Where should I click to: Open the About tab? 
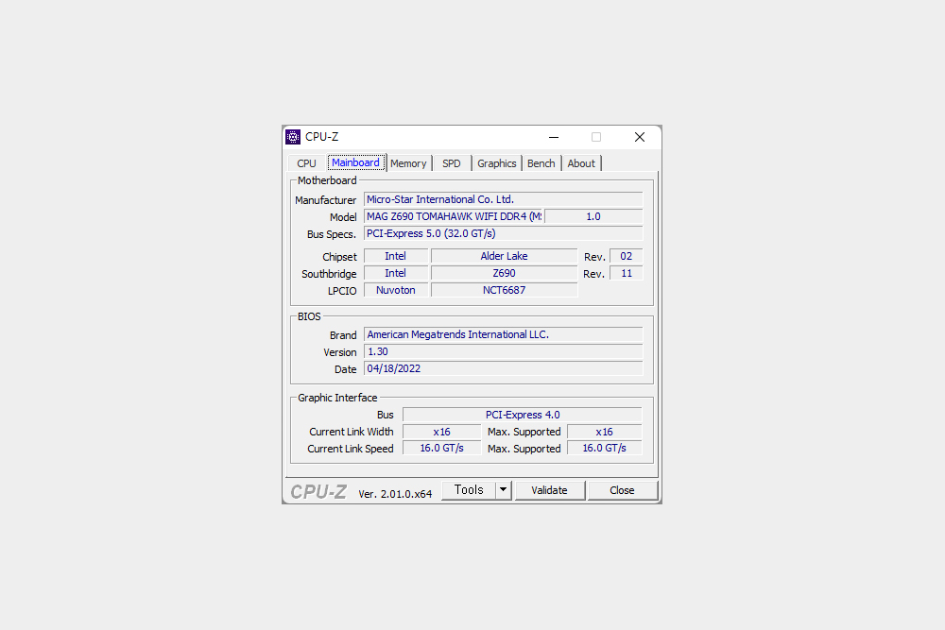point(581,163)
